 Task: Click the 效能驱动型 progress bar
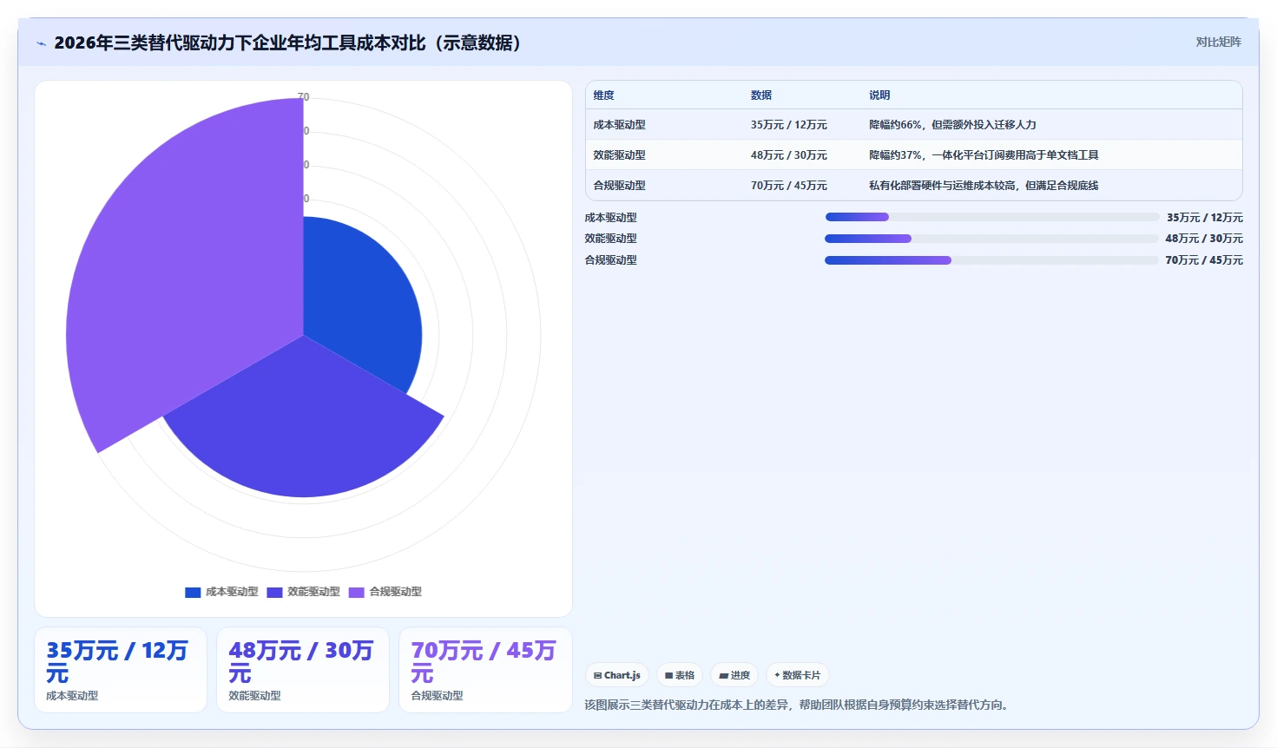[x=991, y=239]
